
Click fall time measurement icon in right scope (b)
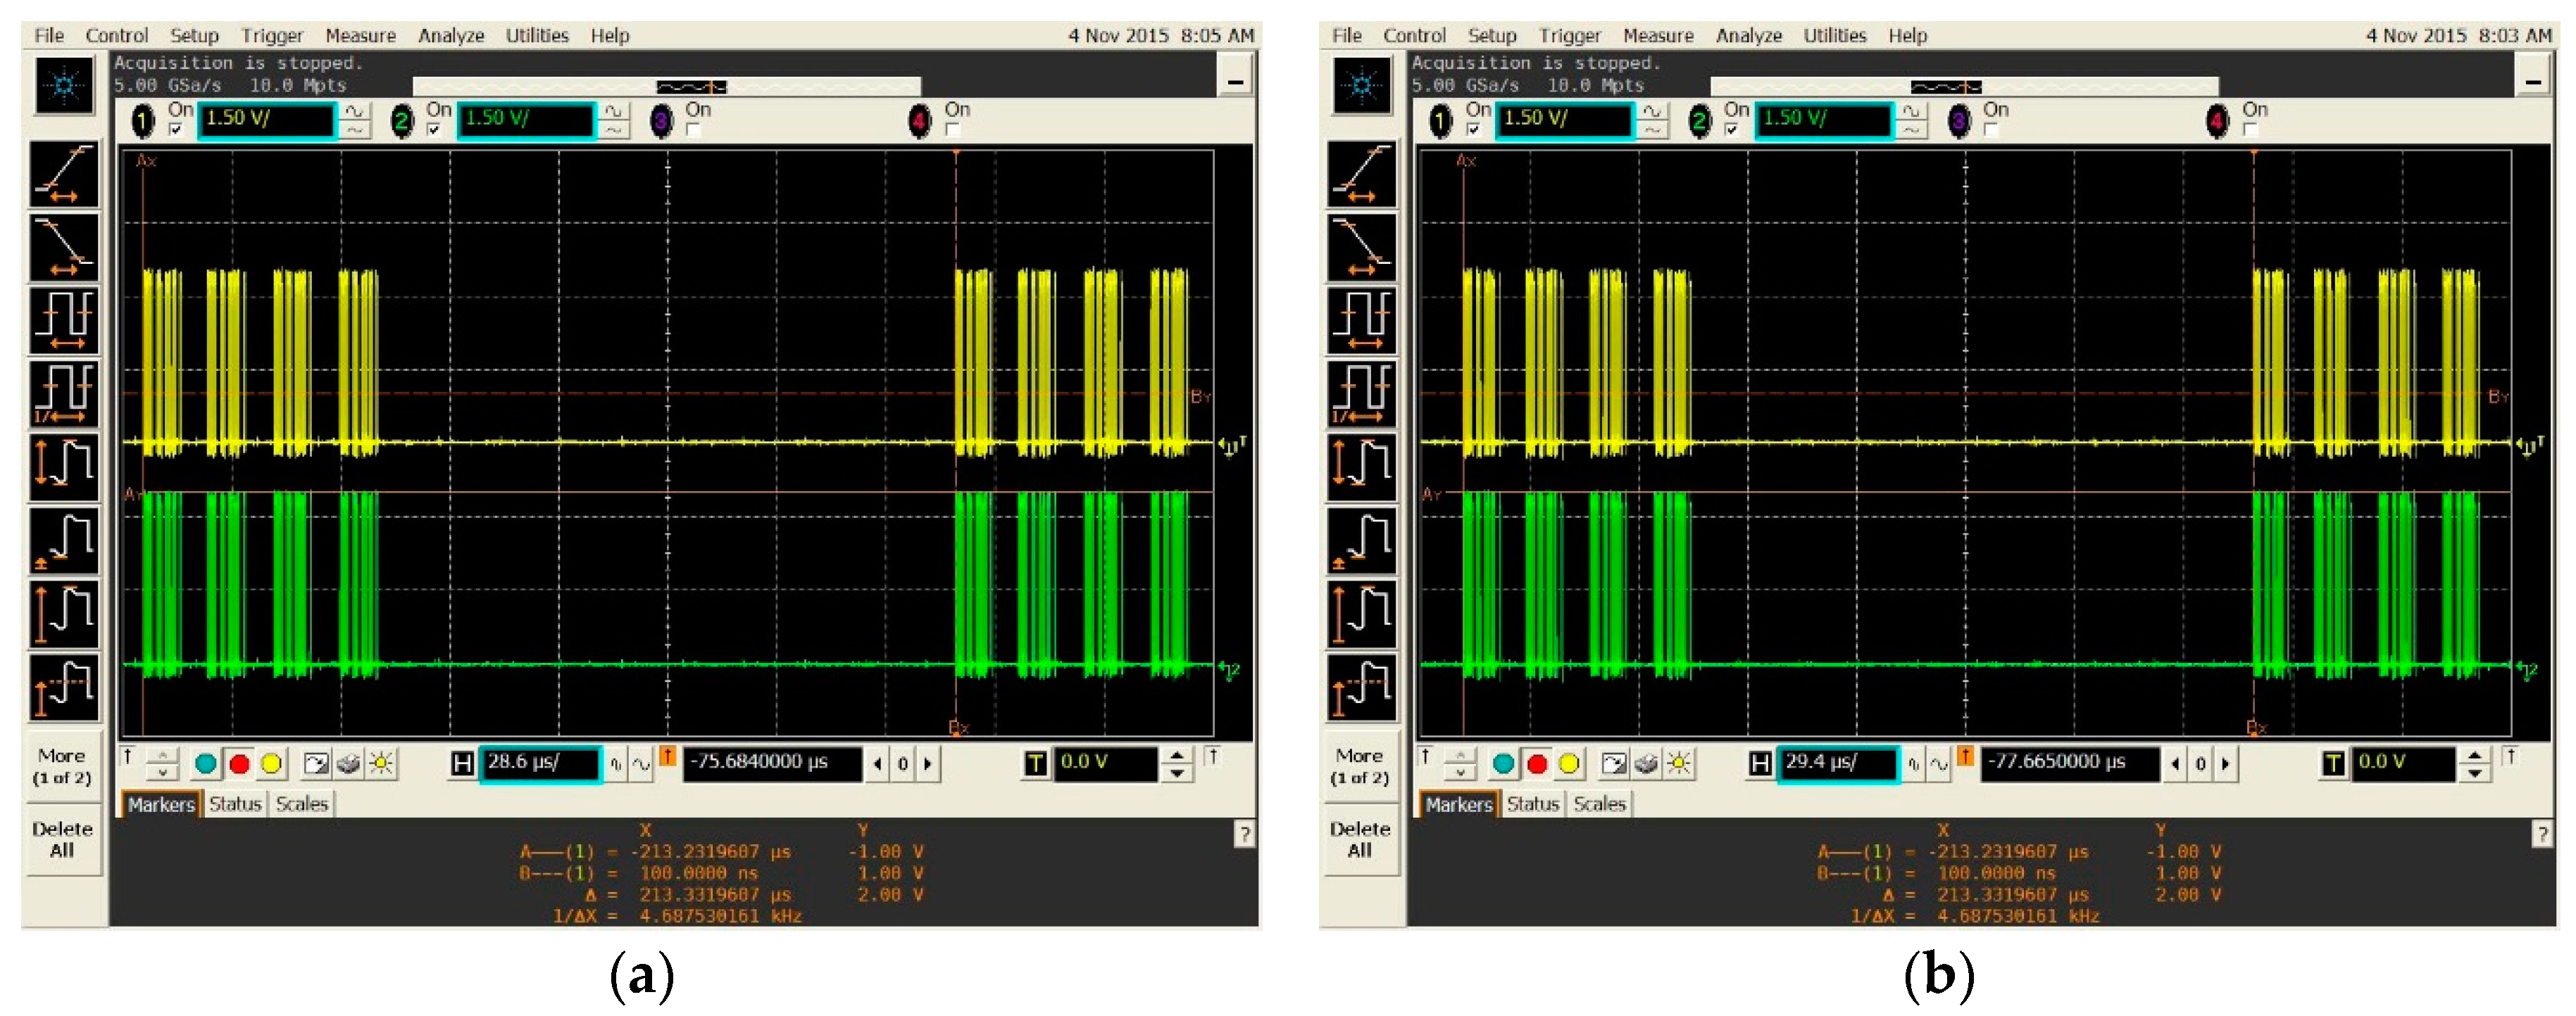click(1361, 248)
